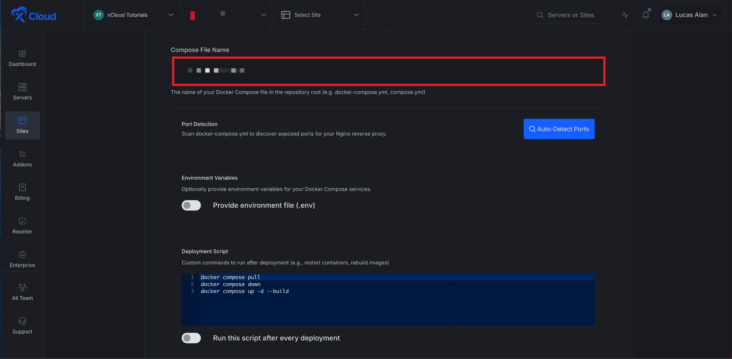The image size is (732, 359).
Task: Expand the xCloud Tutorials team dropdown
Action: coord(133,15)
